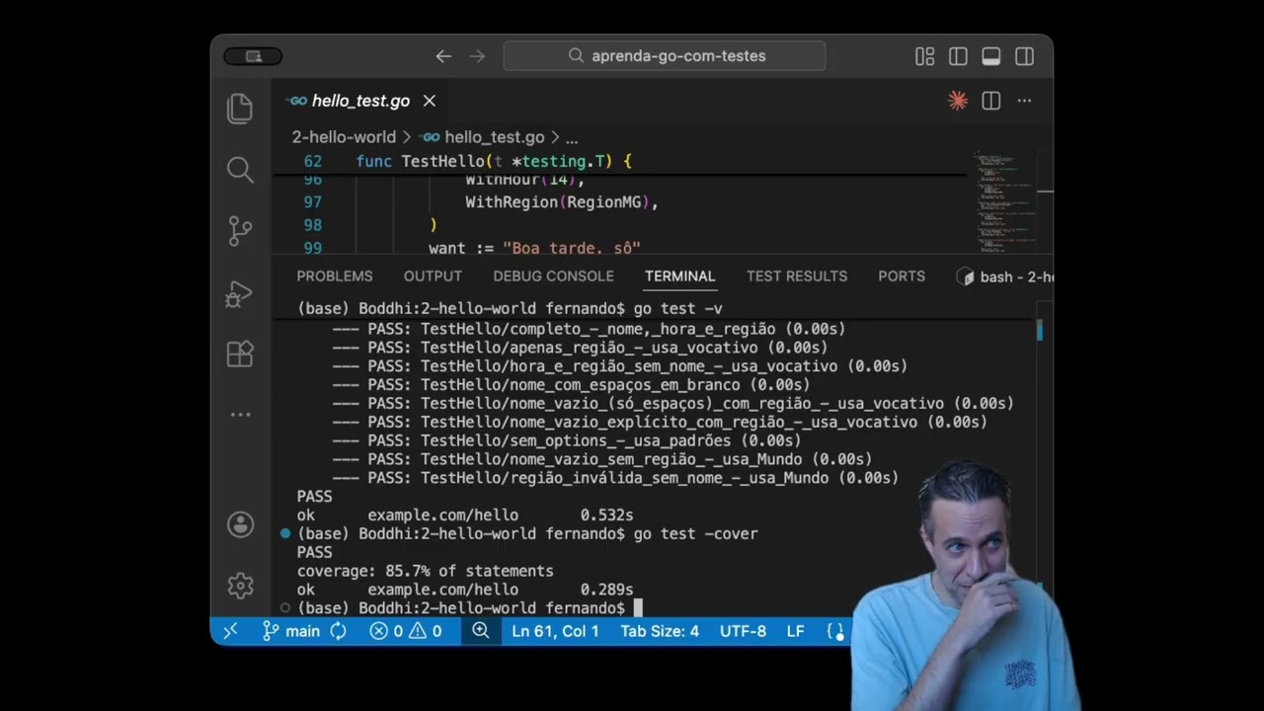Click the hello_test.go breadcrumb item
The width and height of the screenshot is (1264, 711).
483,137
